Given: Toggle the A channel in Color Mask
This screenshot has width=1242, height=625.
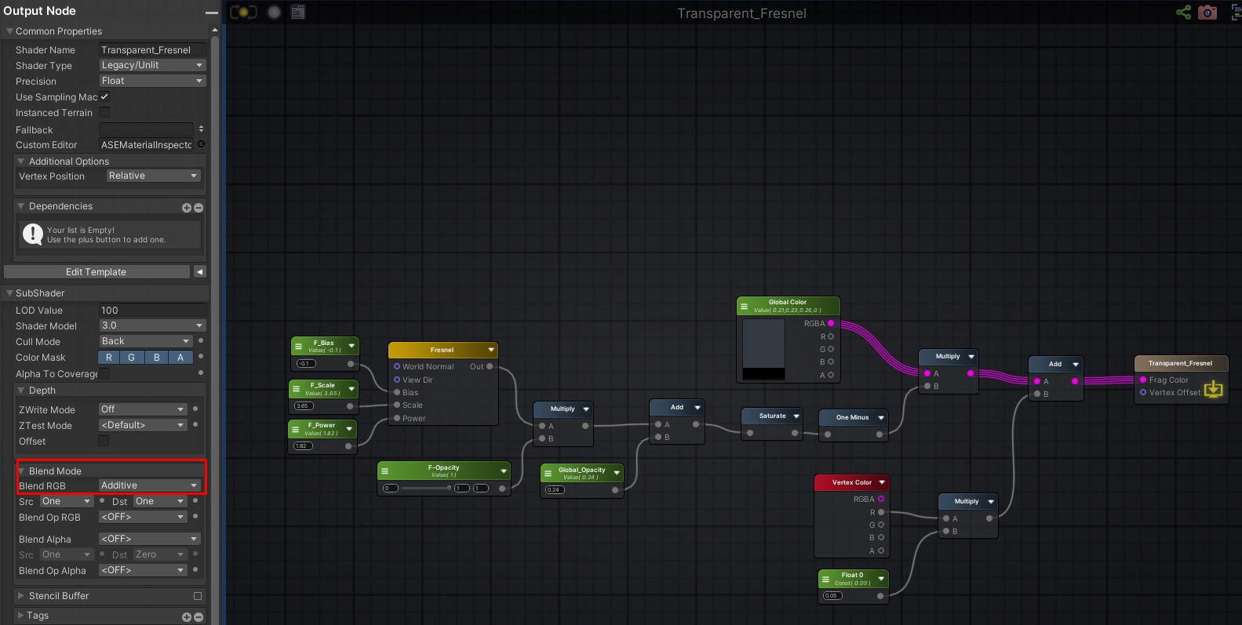Looking at the screenshot, I should (x=180, y=357).
